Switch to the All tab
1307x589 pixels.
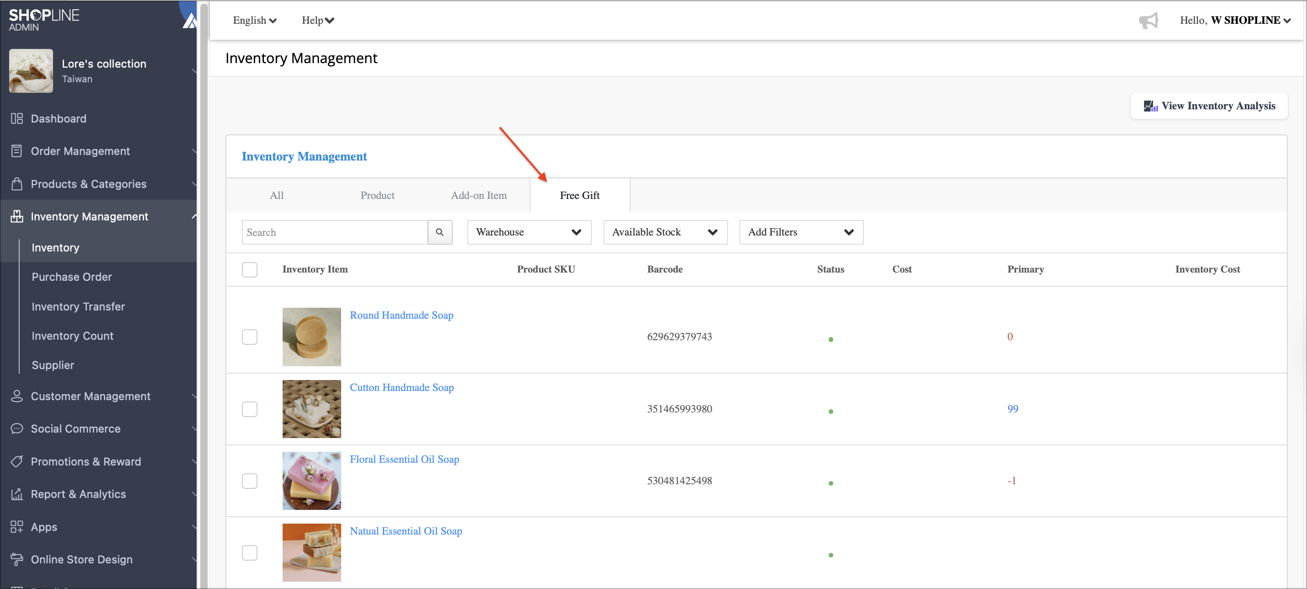click(x=277, y=195)
